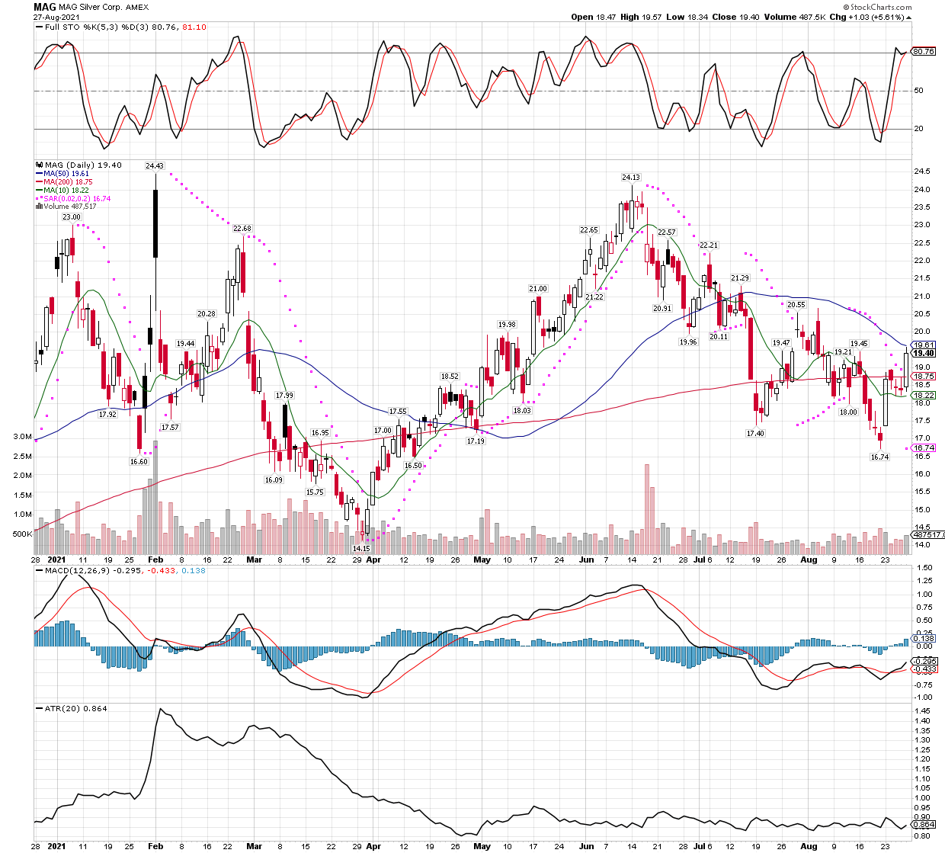This screenshot has height=853, width=945.
Task: Click the 22.68 February peak annotation
Action: (x=242, y=229)
